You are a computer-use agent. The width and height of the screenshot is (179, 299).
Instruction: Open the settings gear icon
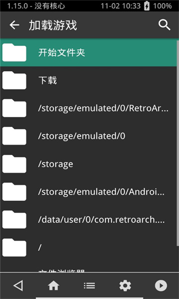(125, 286)
